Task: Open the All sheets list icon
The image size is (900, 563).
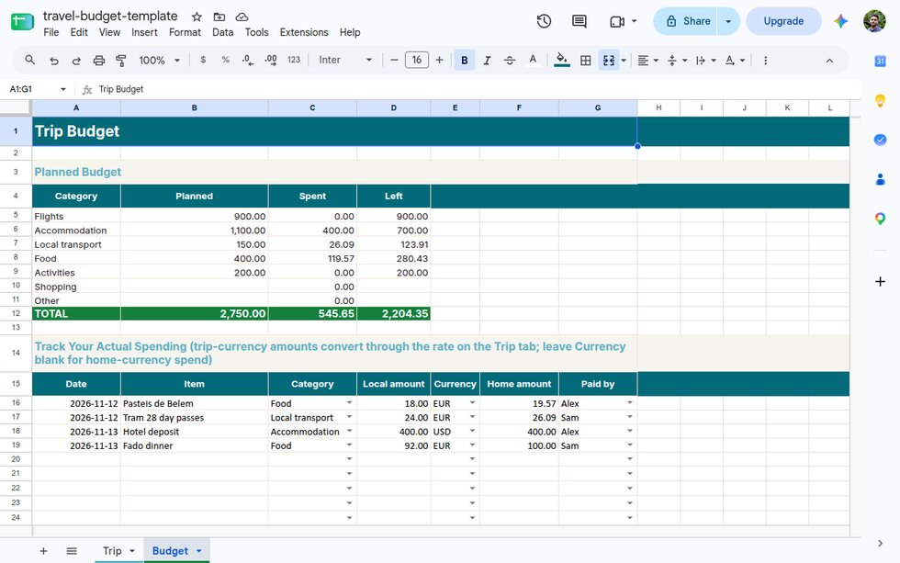Action: 72,551
